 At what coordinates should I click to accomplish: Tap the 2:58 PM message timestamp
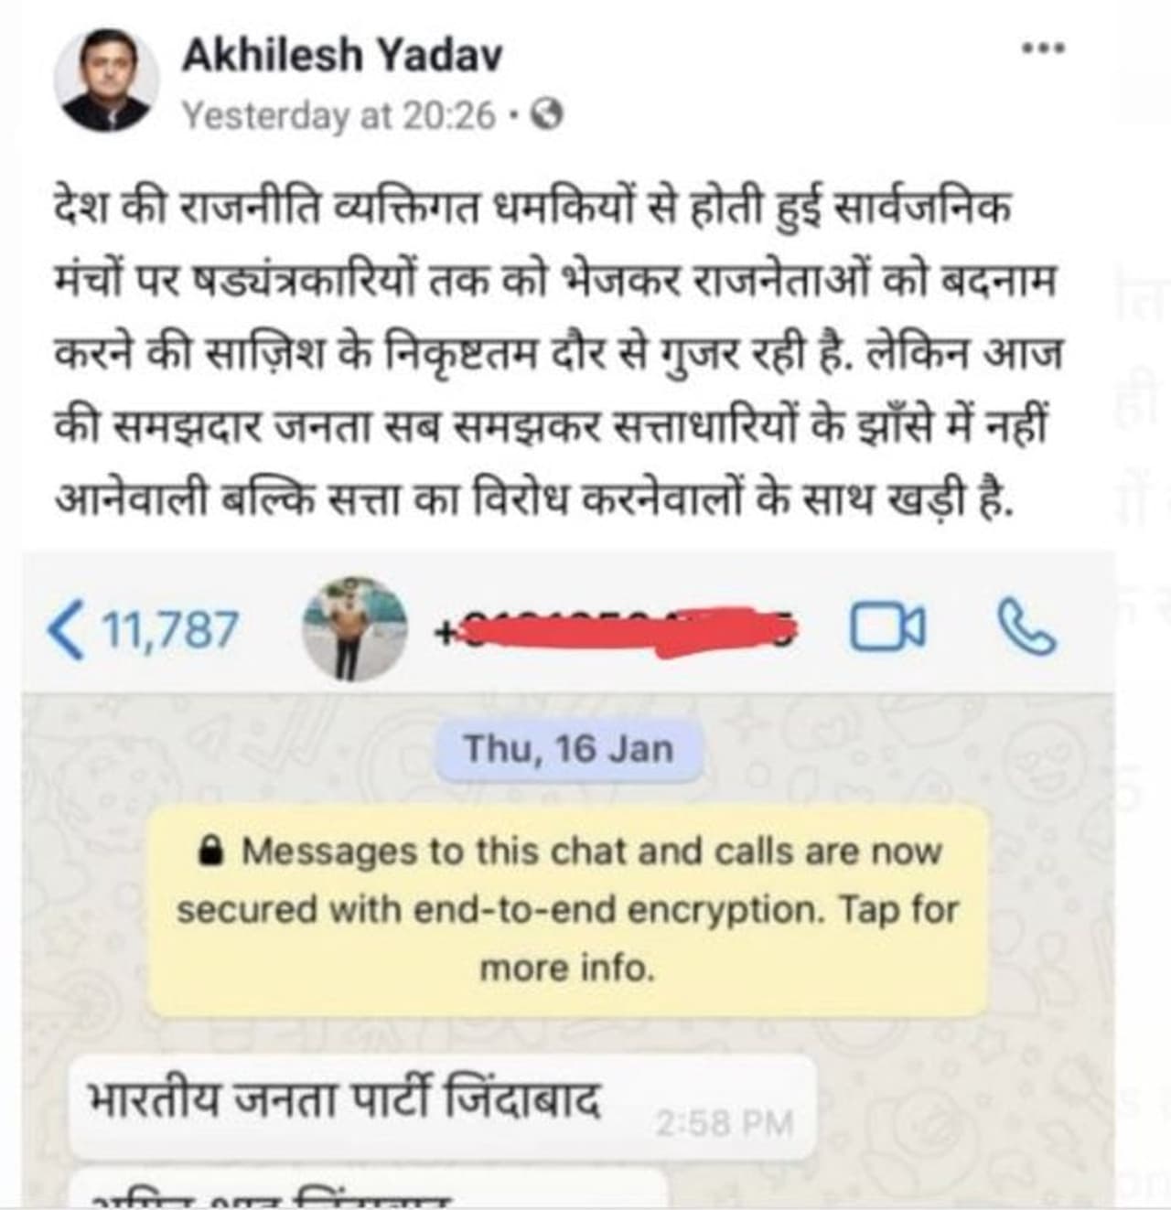pos(724,1123)
